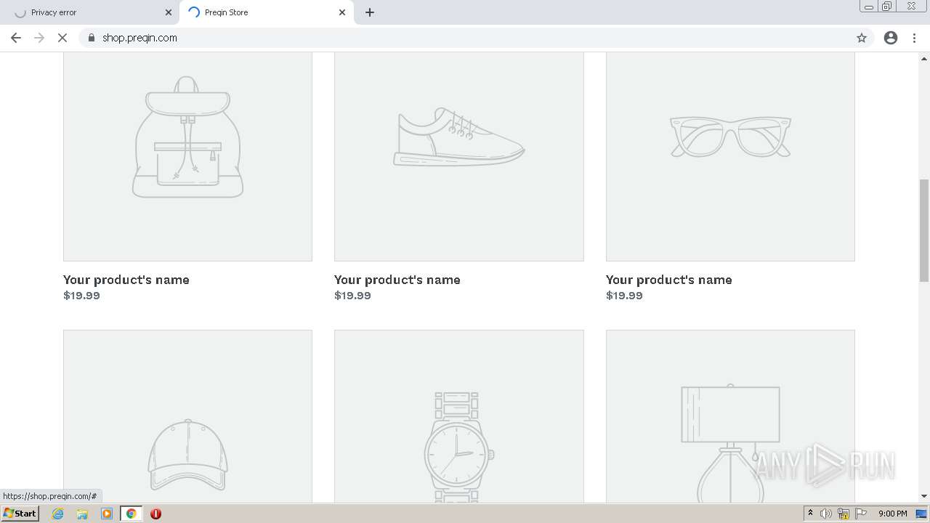Stop loading the page
The width and height of the screenshot is (930, 523).
tap(62, 38)
